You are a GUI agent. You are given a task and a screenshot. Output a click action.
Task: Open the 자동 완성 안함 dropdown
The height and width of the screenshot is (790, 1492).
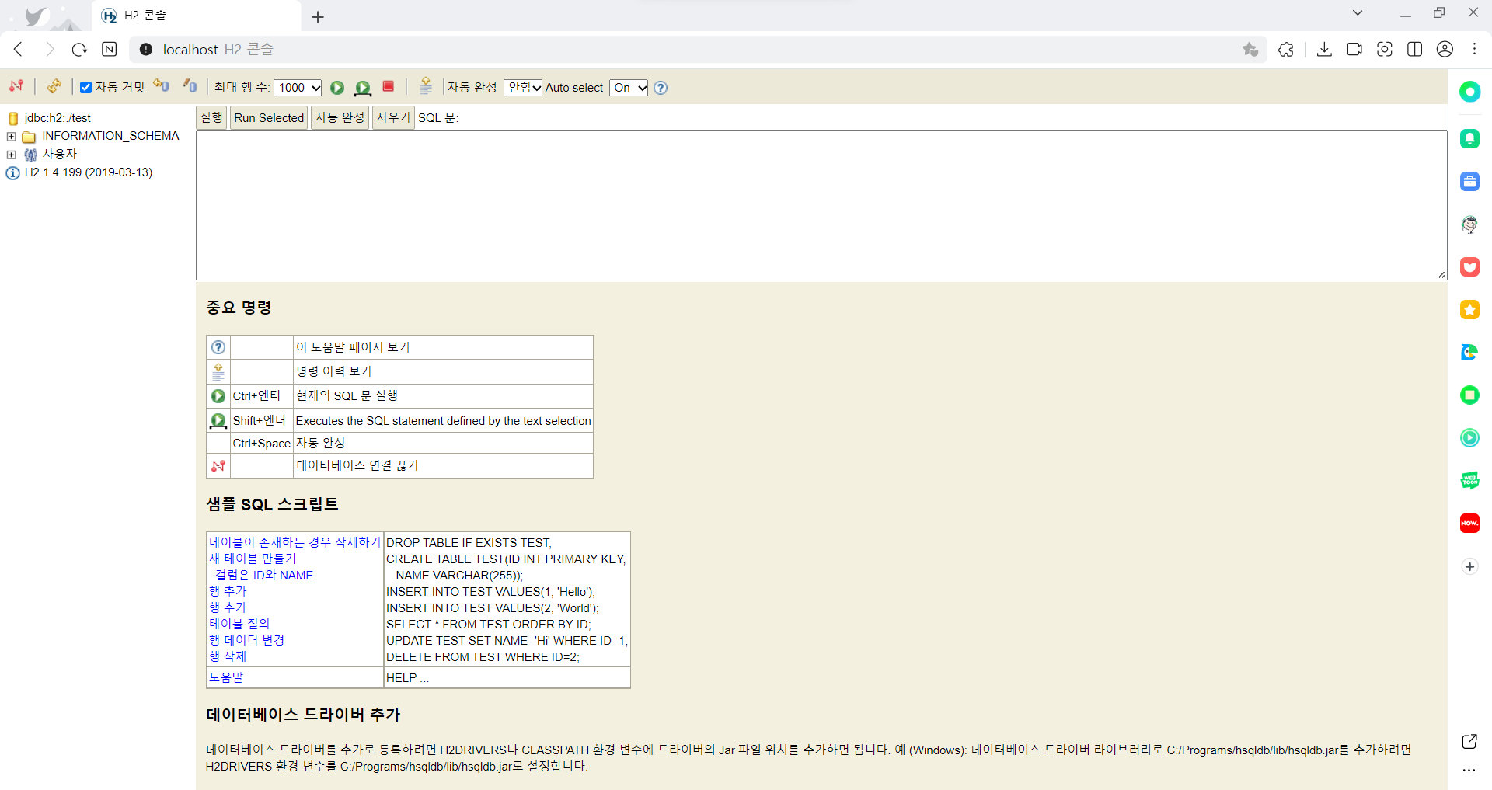coord(523,87)
